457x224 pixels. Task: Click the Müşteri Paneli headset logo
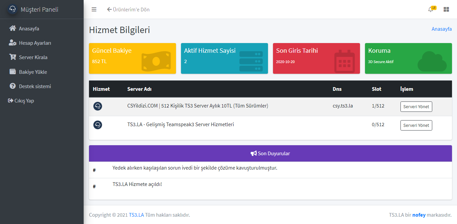click(x=13, y=9)
